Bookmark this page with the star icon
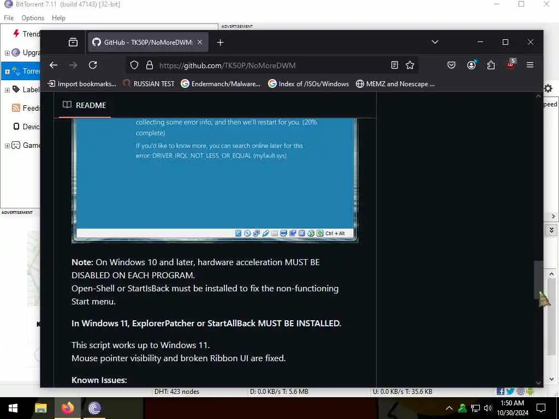559x419 pixels. pos(410,65)
